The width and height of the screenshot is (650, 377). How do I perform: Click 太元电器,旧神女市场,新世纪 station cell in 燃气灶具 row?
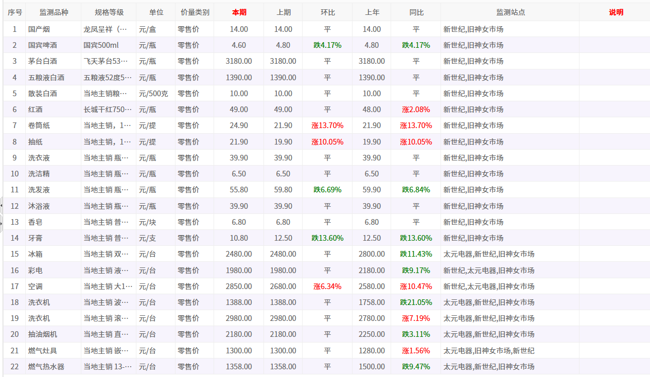tap(510, 351)
